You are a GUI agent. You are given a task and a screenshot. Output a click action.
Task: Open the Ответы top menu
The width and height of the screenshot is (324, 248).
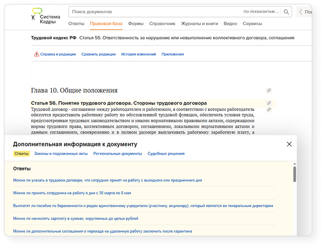[76, 23]
